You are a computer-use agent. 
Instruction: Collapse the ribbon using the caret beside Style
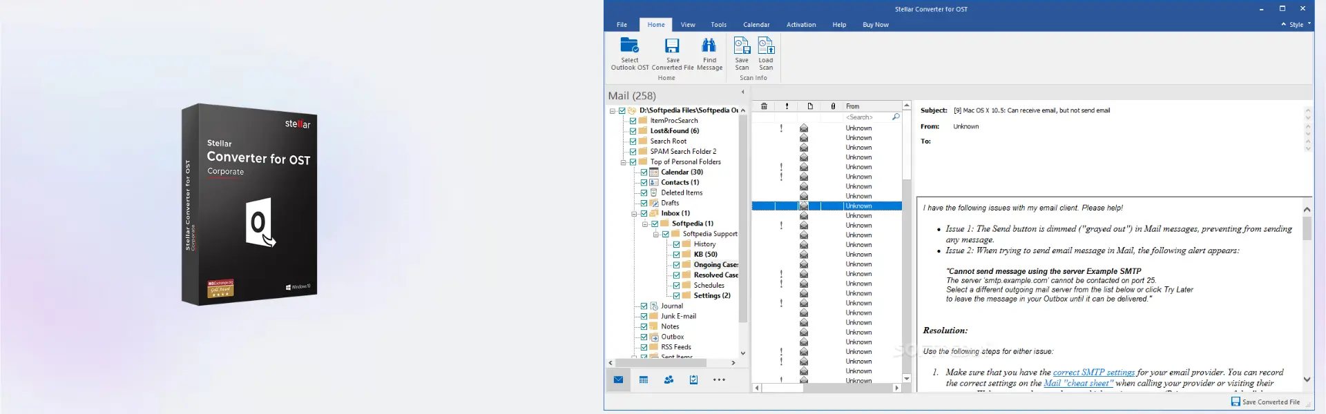1283,24
